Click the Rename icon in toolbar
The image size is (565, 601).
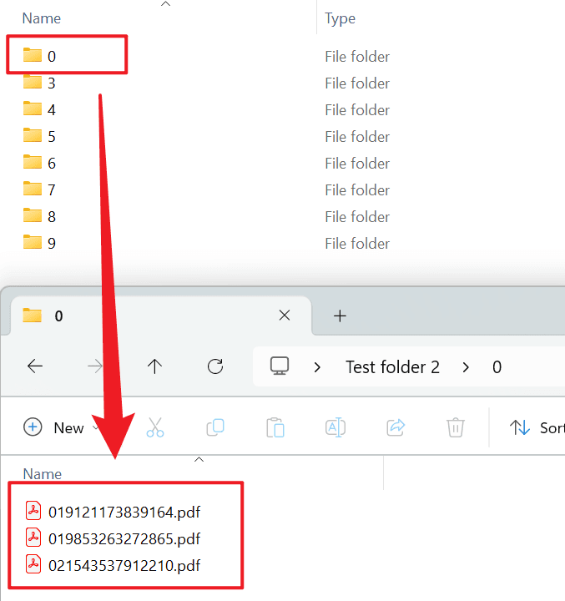pyautogui.click(x=335, y=427)
